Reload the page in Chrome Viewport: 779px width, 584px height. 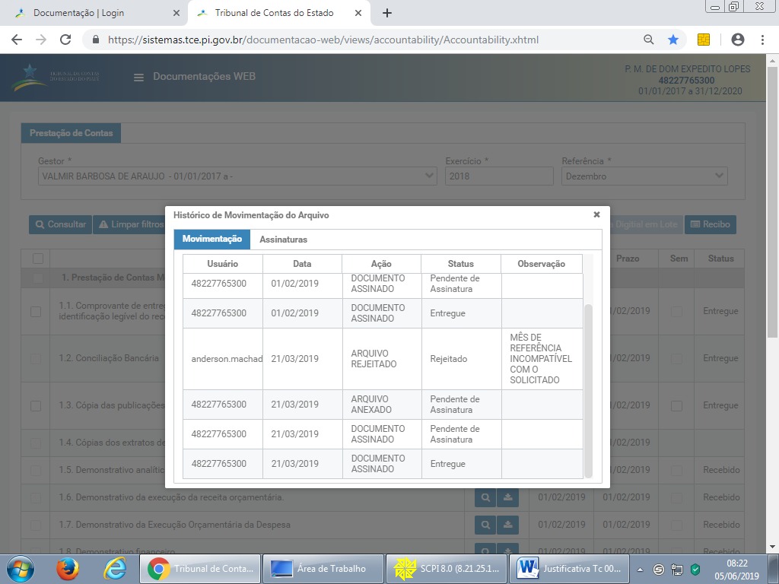click(x=65, y=40)
